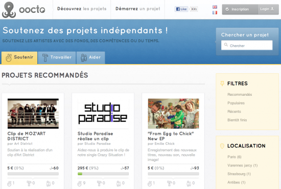This screenshot has width=281, height=189.
Task: Focus the Chercher search field
Action: [247, 45]
